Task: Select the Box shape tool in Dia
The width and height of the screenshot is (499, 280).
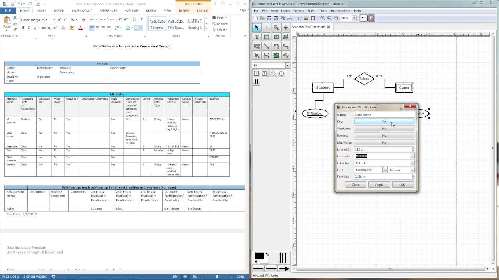Action: point(266,37)
